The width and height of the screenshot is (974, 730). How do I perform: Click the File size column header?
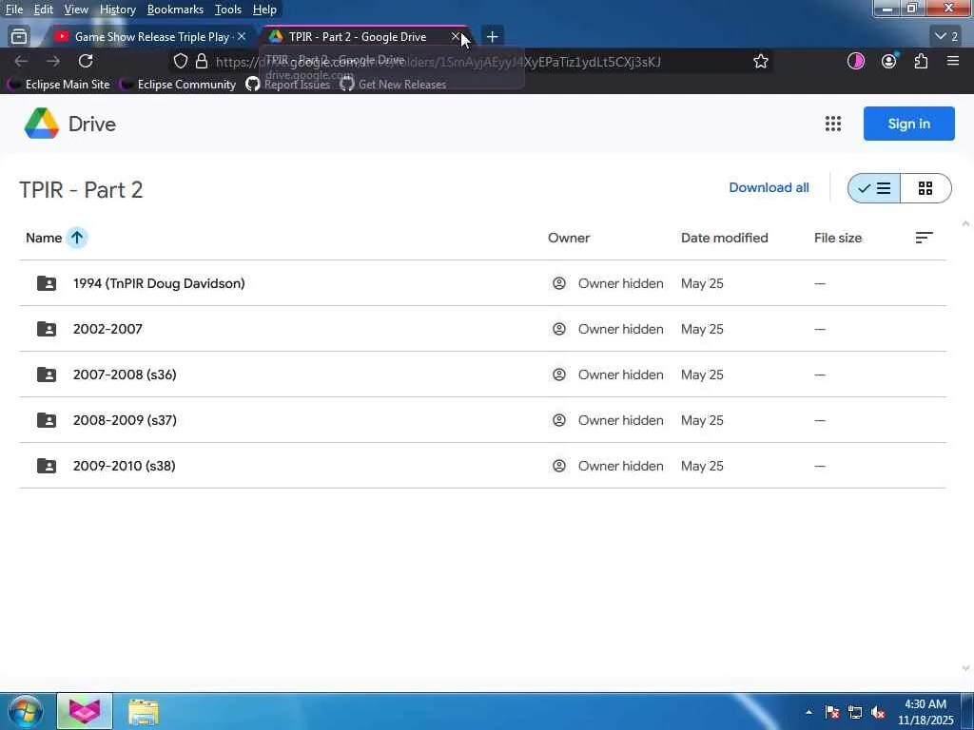pos(837,238)
